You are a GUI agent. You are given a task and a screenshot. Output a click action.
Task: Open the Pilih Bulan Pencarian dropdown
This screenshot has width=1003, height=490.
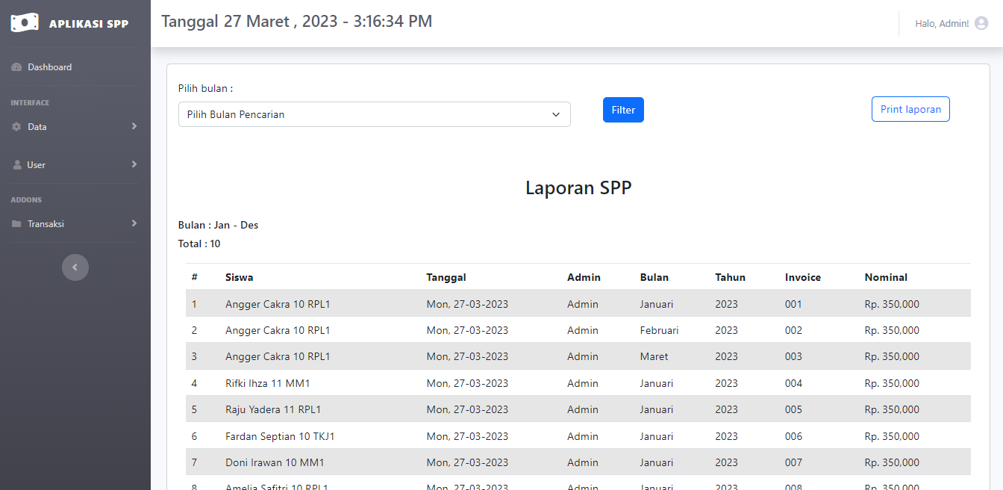pos(374,114)
